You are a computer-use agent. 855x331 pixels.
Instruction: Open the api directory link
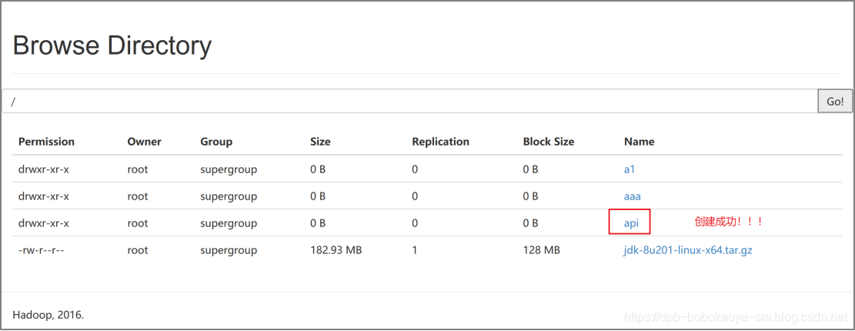click(x=631, y=223)
